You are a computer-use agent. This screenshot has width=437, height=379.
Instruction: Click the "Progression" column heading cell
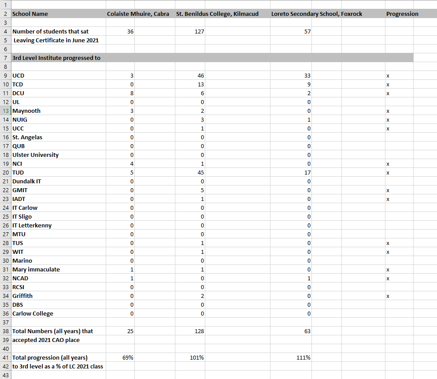pyautogui.click(x=402, y=14)
